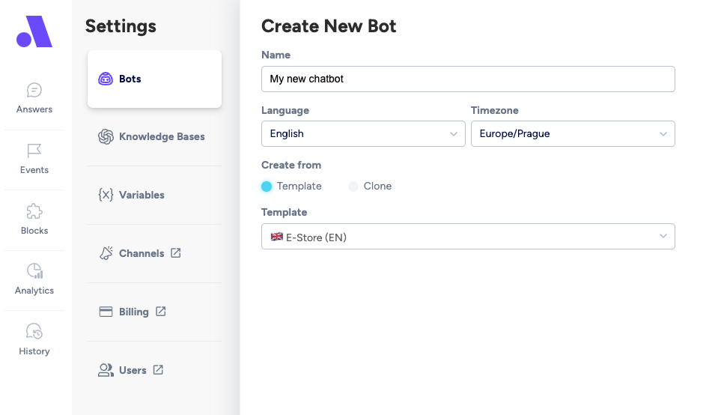Open the Billing settings link

154,312
